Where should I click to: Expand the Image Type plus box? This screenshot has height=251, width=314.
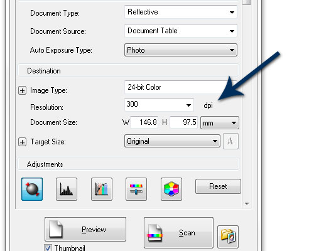tap(22, 91)
